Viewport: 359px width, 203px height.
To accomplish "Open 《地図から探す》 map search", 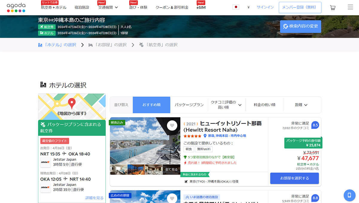I will (x=72, y=114).
